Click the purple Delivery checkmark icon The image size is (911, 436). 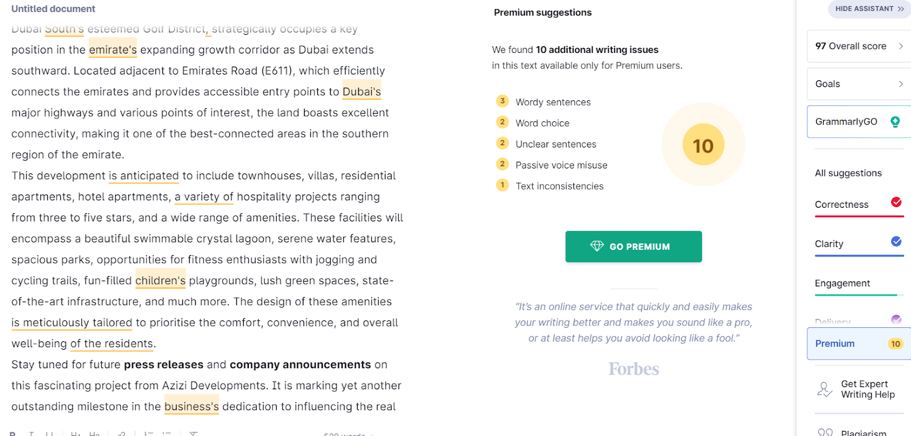tap(896, 319)
